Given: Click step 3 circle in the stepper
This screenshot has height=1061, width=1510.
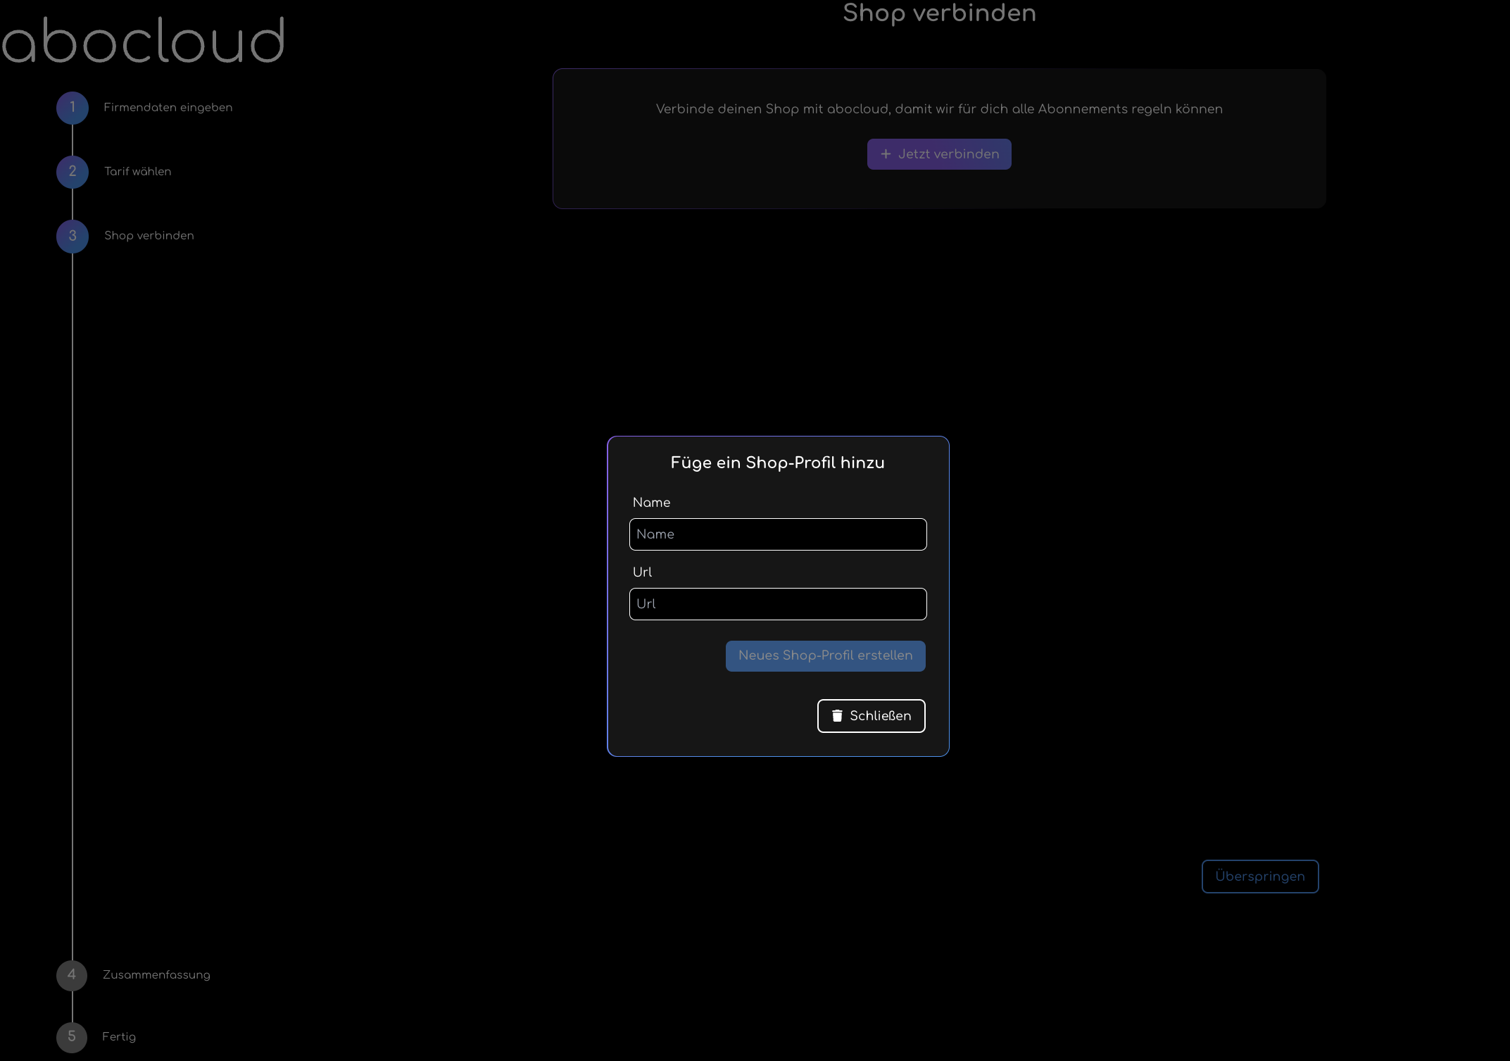Looking at the screenshot, I should (x=73, y=236).
